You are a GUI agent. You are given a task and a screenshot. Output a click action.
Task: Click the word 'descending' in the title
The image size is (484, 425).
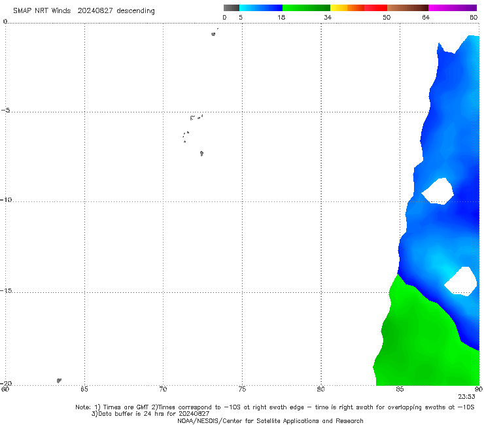(135, 11)
